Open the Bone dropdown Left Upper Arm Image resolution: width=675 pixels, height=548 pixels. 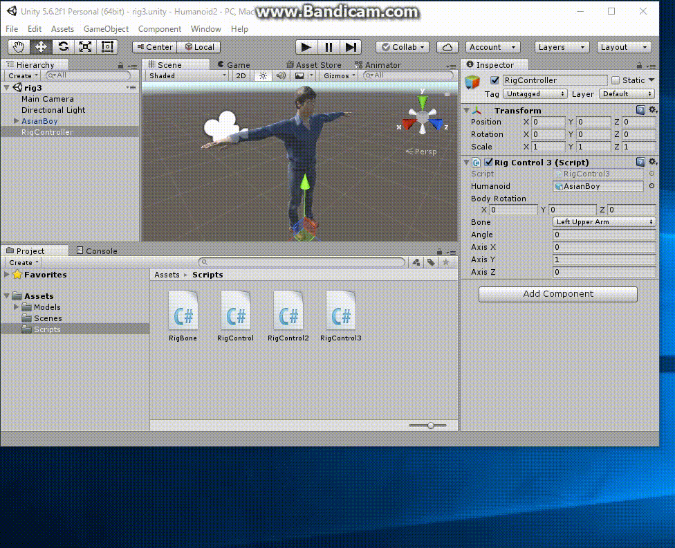click(604, 222)
